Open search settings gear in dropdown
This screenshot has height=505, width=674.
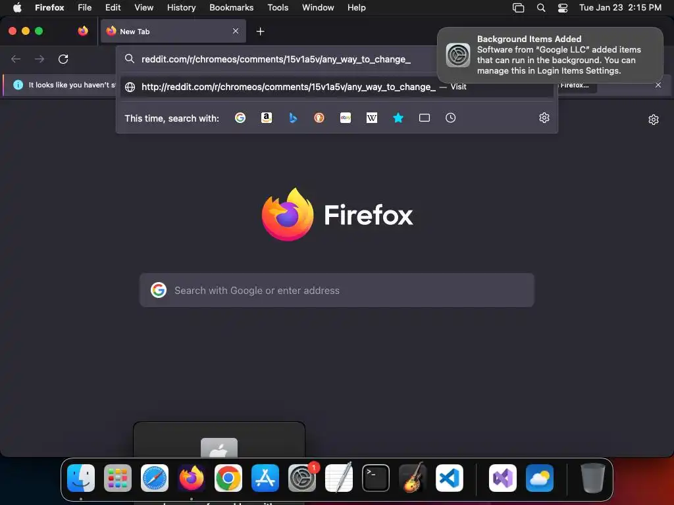[x=544, y=118]
